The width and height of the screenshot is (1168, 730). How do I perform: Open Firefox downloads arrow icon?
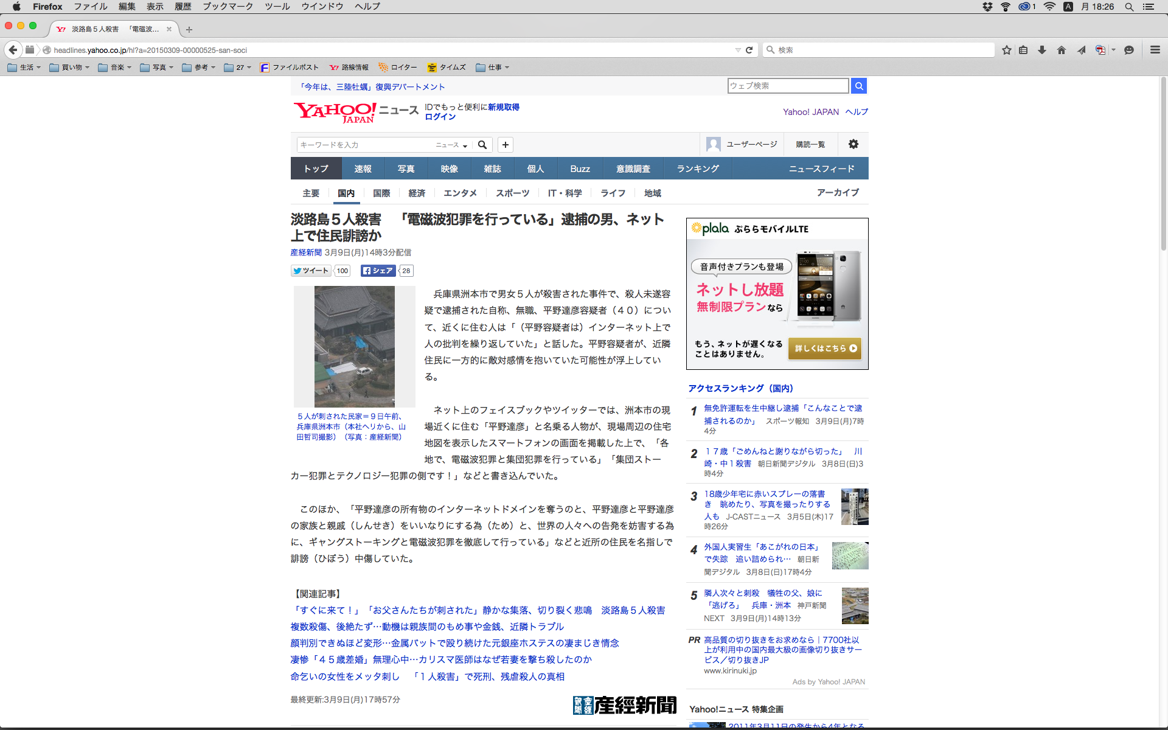[x=1042, y=50]
